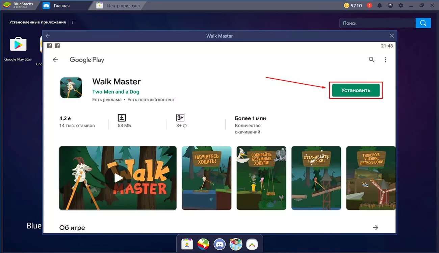Viewport: 439px width, 253px height.
Task: Open the BlueStacks account profile icon
Action: (390, 5)
